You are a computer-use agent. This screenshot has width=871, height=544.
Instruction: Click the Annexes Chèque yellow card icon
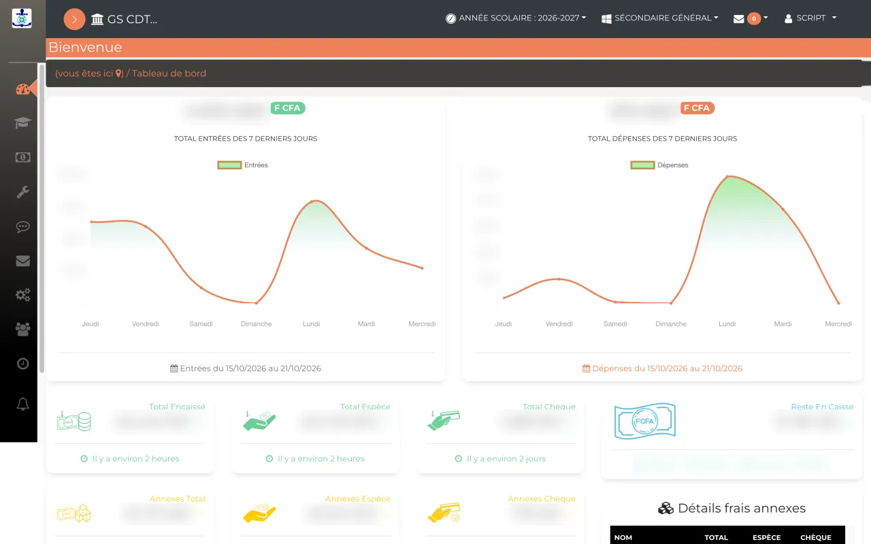pyautogui.click(x=444, y=513)
